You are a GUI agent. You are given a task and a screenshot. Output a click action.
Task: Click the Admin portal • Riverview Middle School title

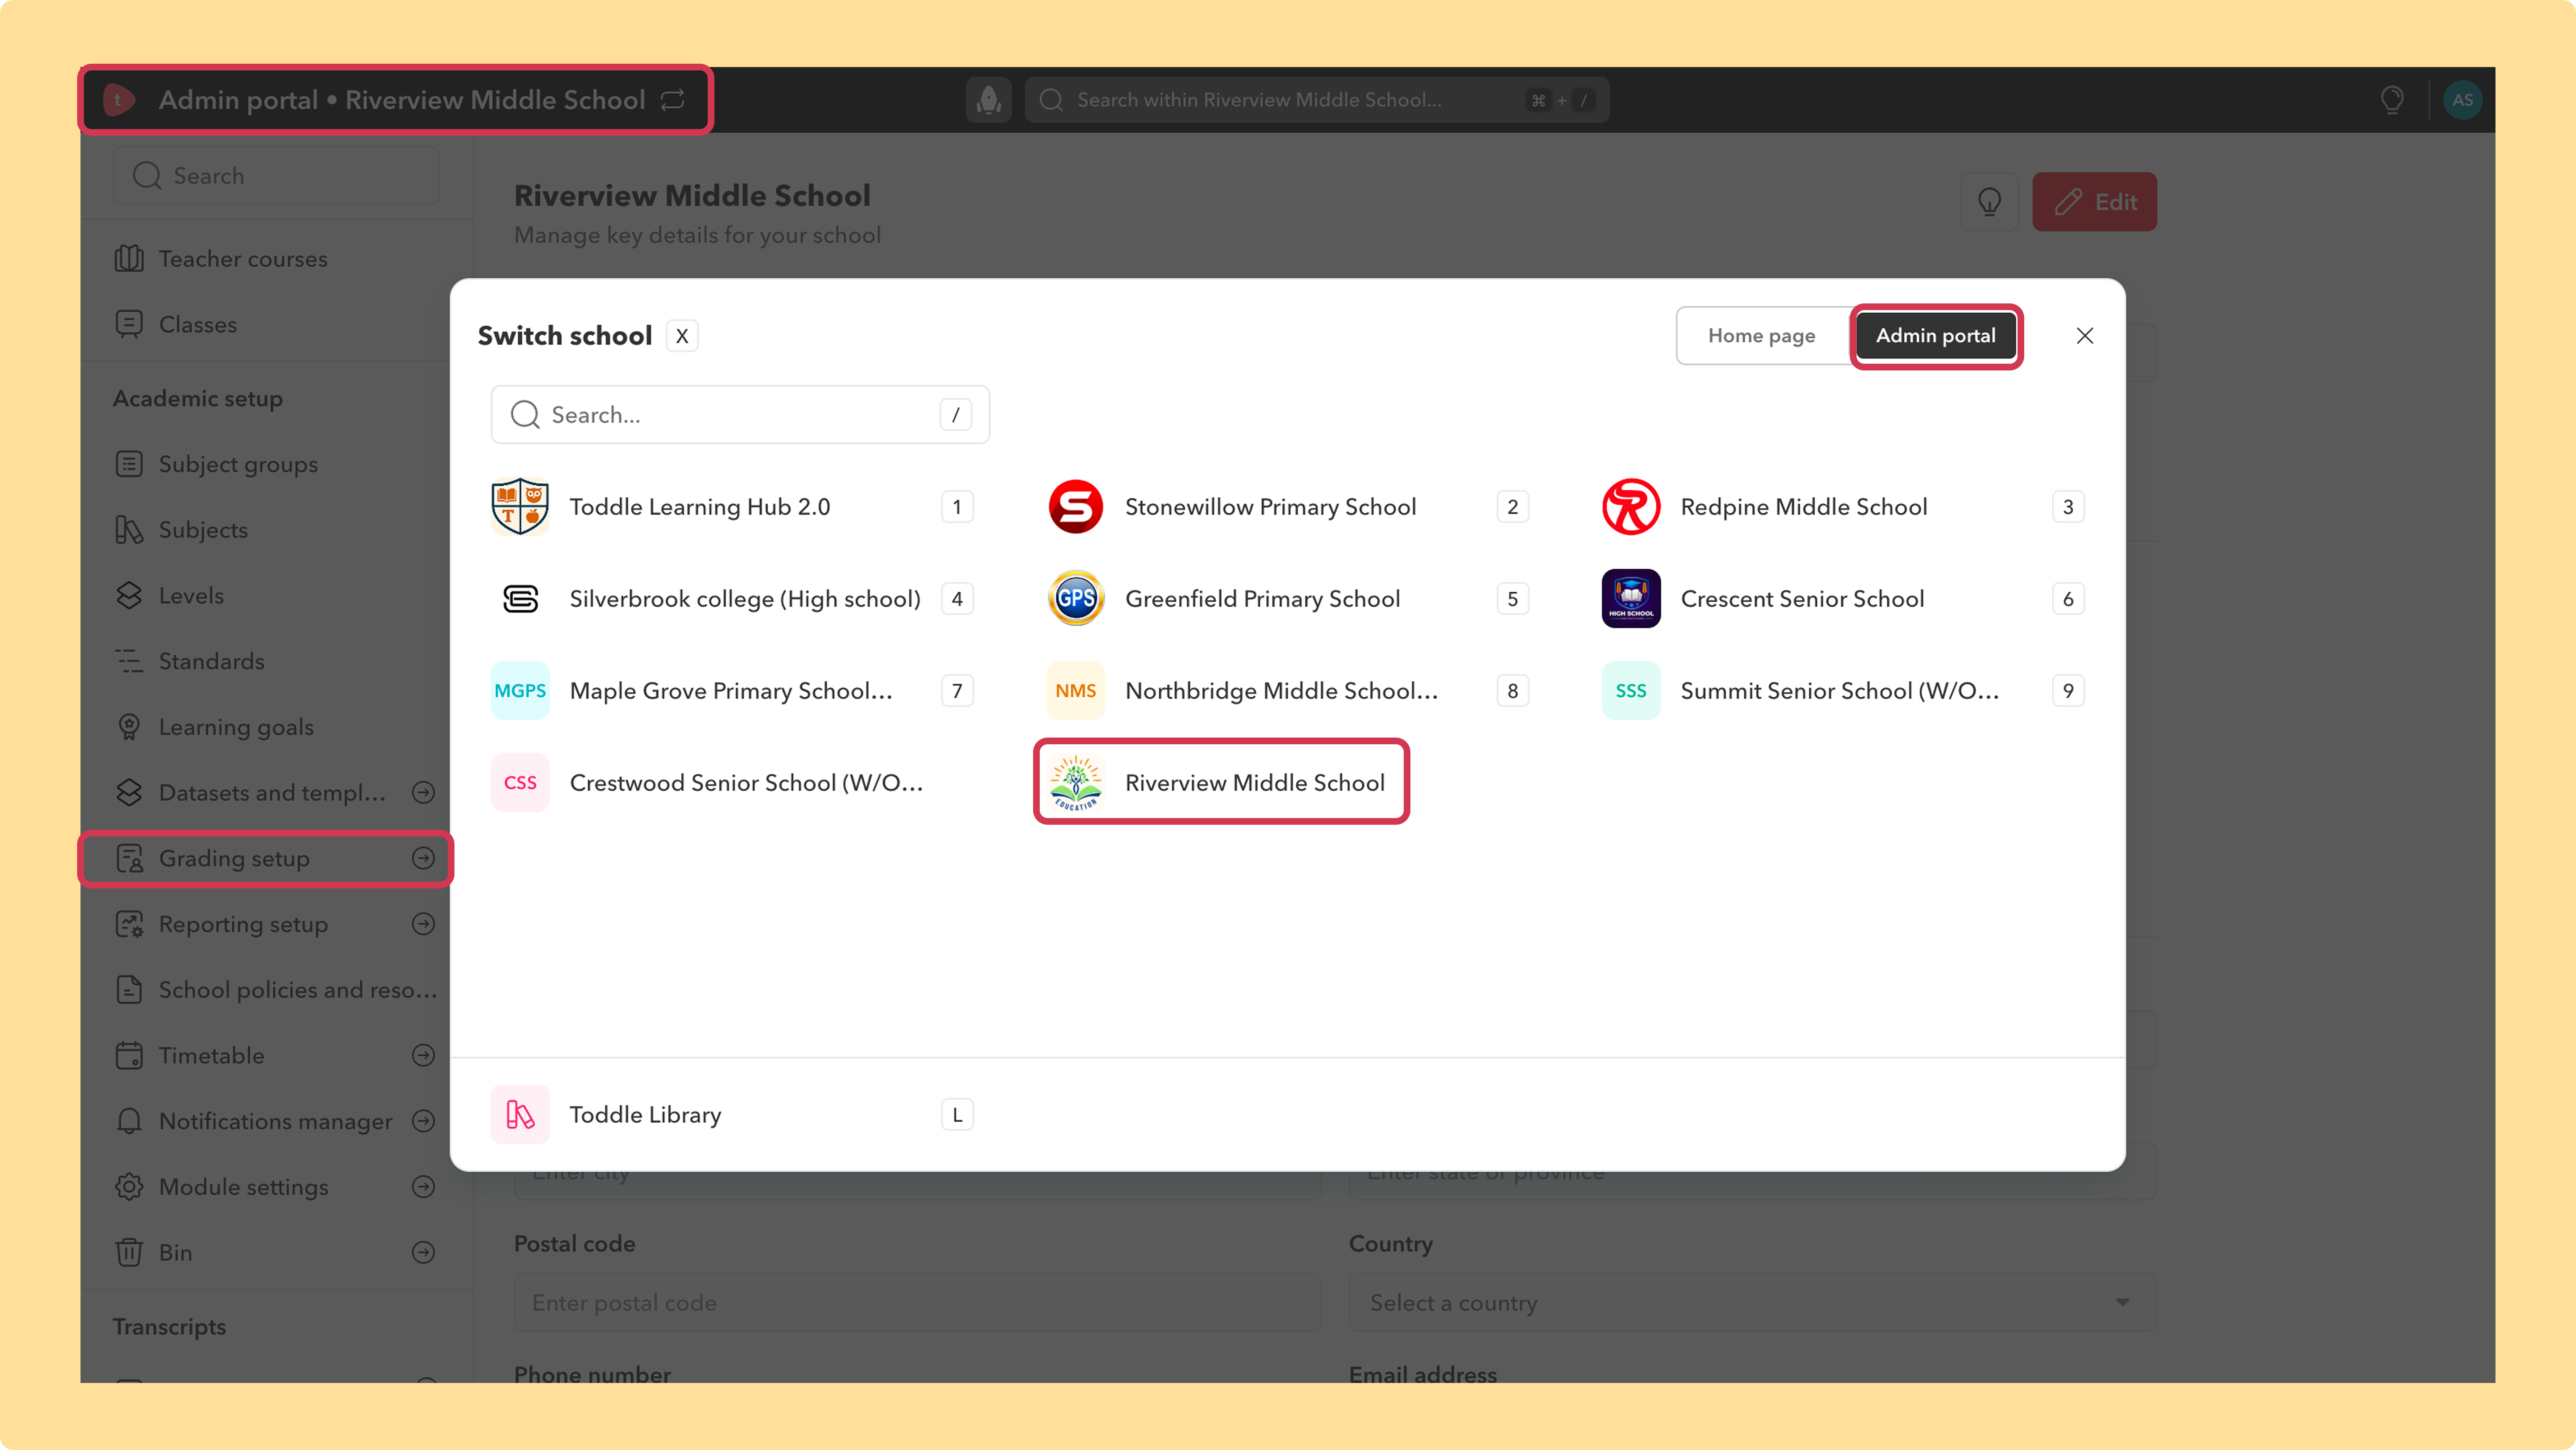tap(402, 100)
